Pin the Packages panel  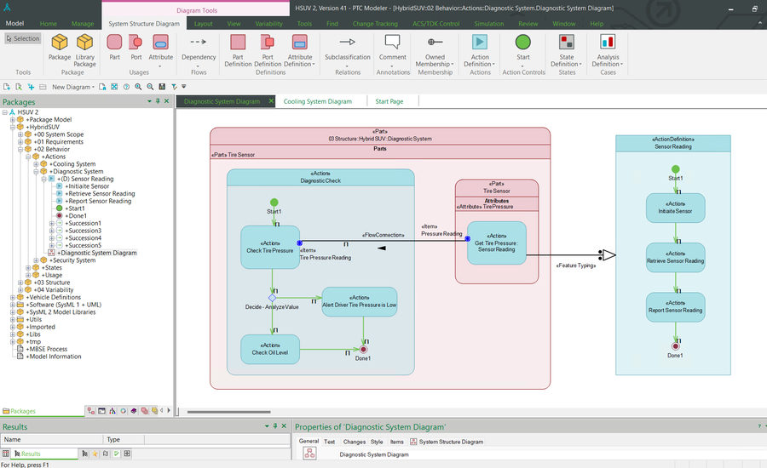[x=158, y=101]
